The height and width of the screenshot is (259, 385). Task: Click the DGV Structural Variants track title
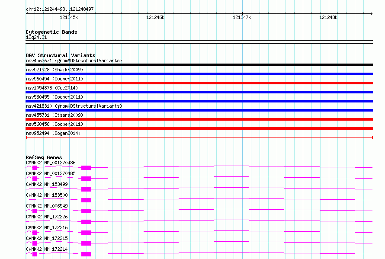point(61,55)
